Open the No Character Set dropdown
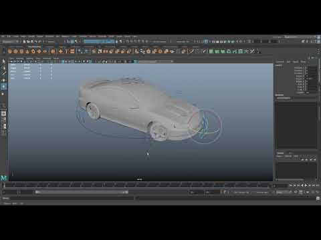The width and height of the screenshot is (321, 240). click(x=242, y=192)
